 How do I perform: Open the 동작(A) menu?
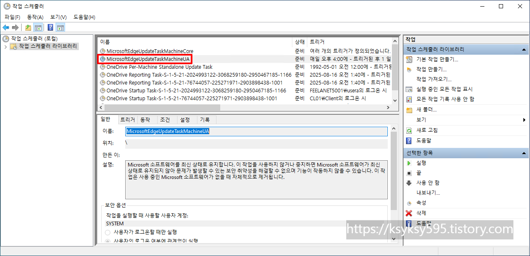coord(35,17)
